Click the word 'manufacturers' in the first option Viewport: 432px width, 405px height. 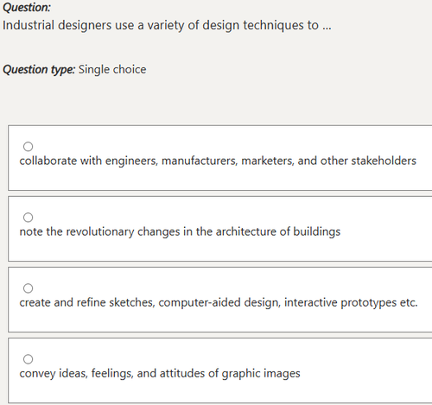tap(200, 161)
